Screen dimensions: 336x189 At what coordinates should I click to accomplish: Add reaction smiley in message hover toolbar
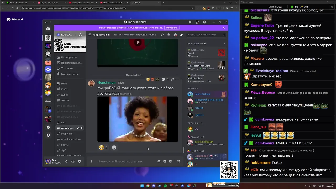pyautogui.click(x=163, y=79)
